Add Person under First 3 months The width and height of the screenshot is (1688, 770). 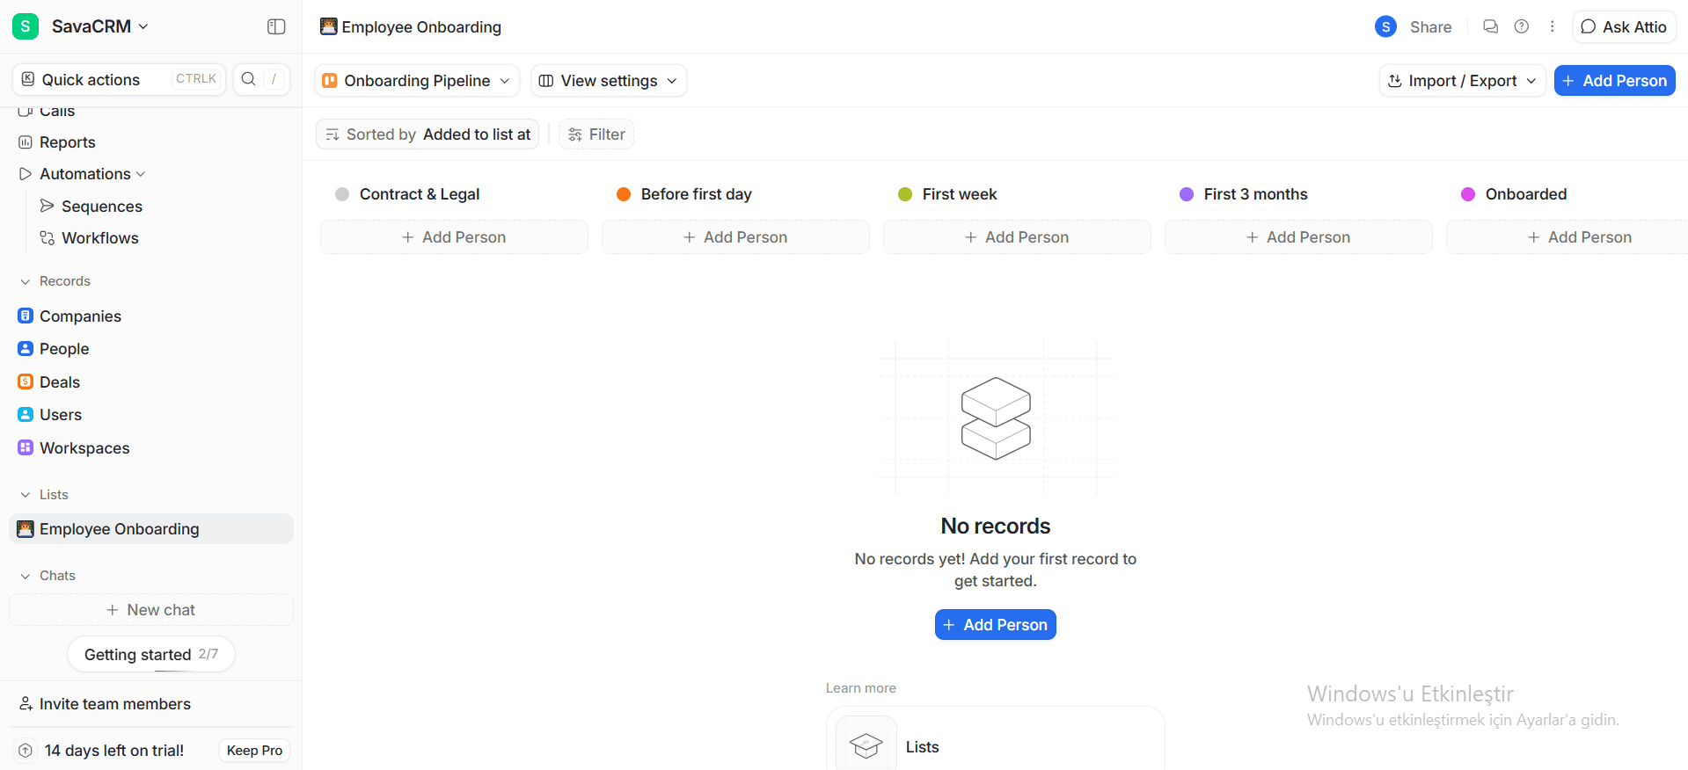pos(1298,237)
